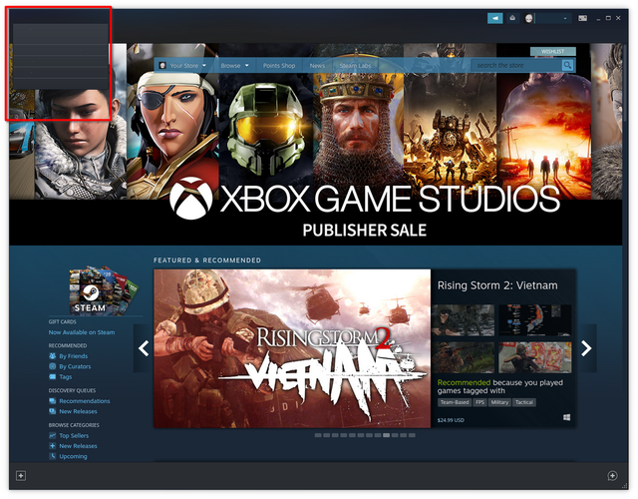Click the Tags icon under Recommended

click(x=53, y=377)
